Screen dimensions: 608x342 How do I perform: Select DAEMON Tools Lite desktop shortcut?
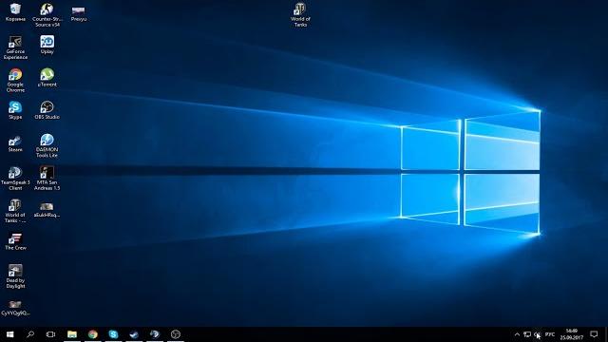tap(47, 145)
